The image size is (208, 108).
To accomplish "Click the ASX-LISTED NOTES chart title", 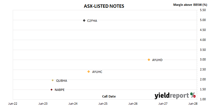I will click(x=104, y=6).
